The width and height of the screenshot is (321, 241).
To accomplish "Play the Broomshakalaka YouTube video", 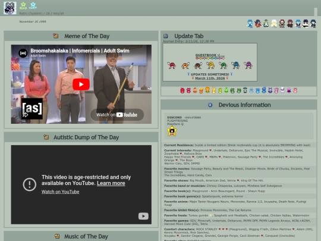I will tap(81, 84).
